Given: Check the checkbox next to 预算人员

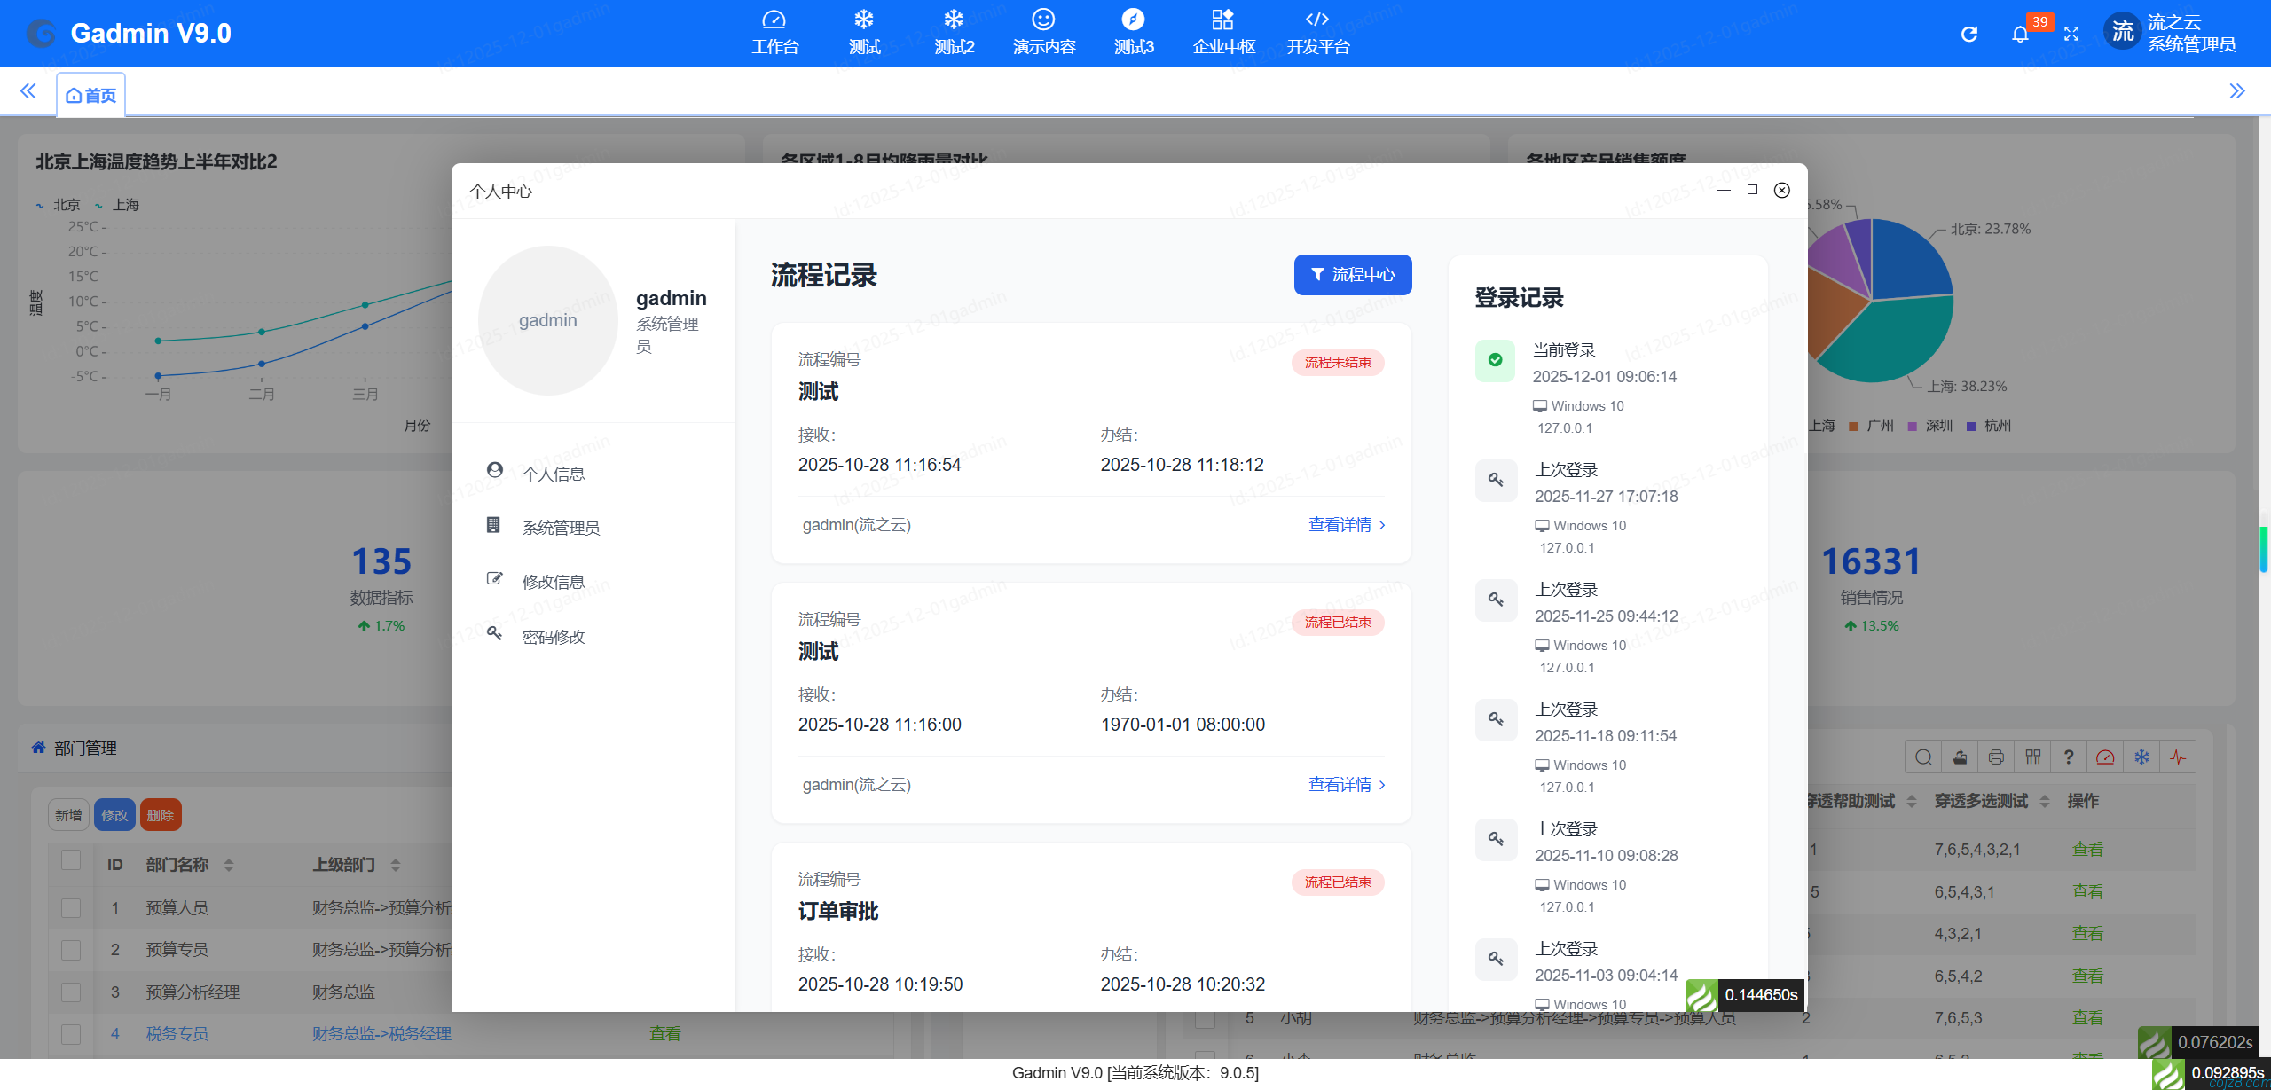Looking at the screenshot, I should tap(71, 907).
